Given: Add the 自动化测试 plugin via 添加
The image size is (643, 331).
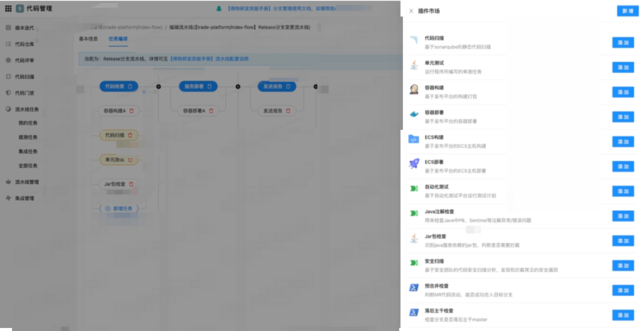Looking at the screenshot, I should coord(623,191).
